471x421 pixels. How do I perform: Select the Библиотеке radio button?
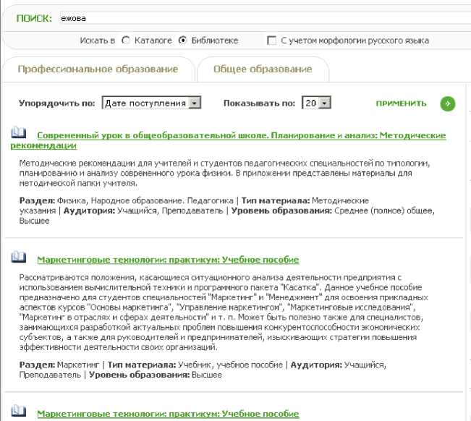(x=182, y=40)
